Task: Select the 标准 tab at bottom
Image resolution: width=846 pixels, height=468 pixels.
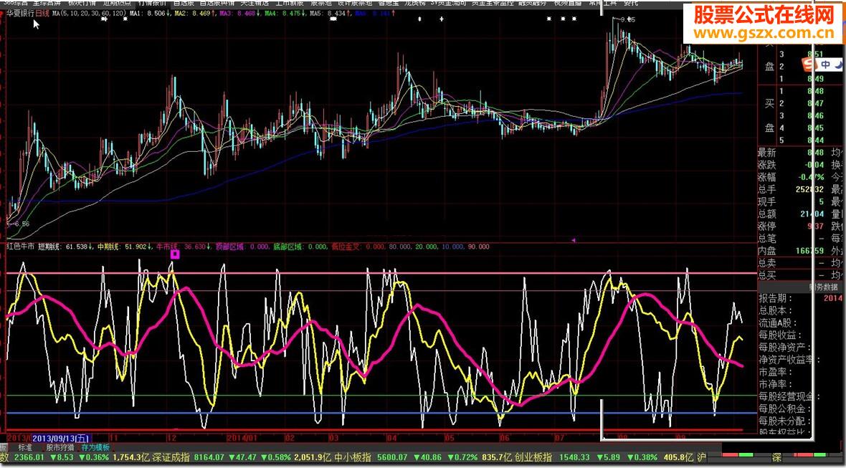Action: (25, 446)
